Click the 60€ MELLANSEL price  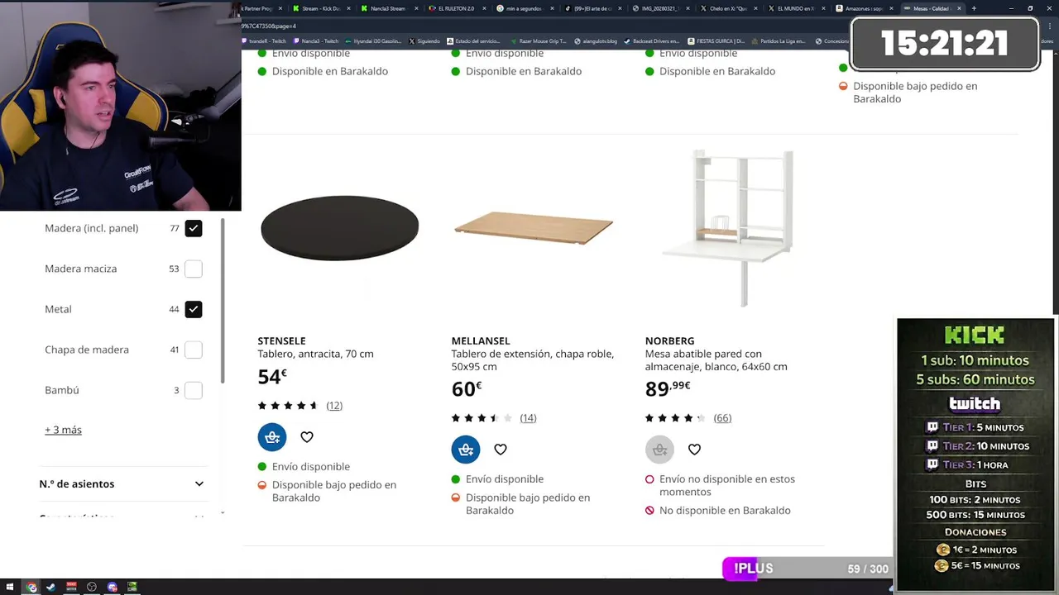tap(467, 389)
